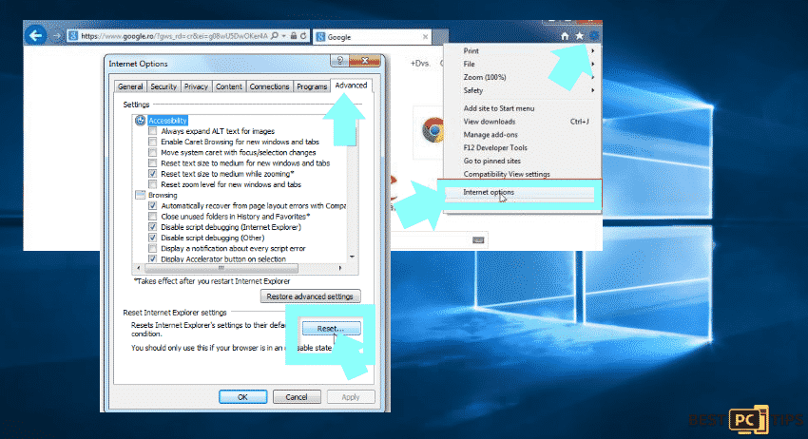Select the Privacy tab
Viewport: 808px width, 439px height.
point(196,86)
